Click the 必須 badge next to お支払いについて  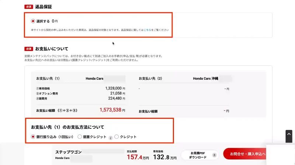29,49
